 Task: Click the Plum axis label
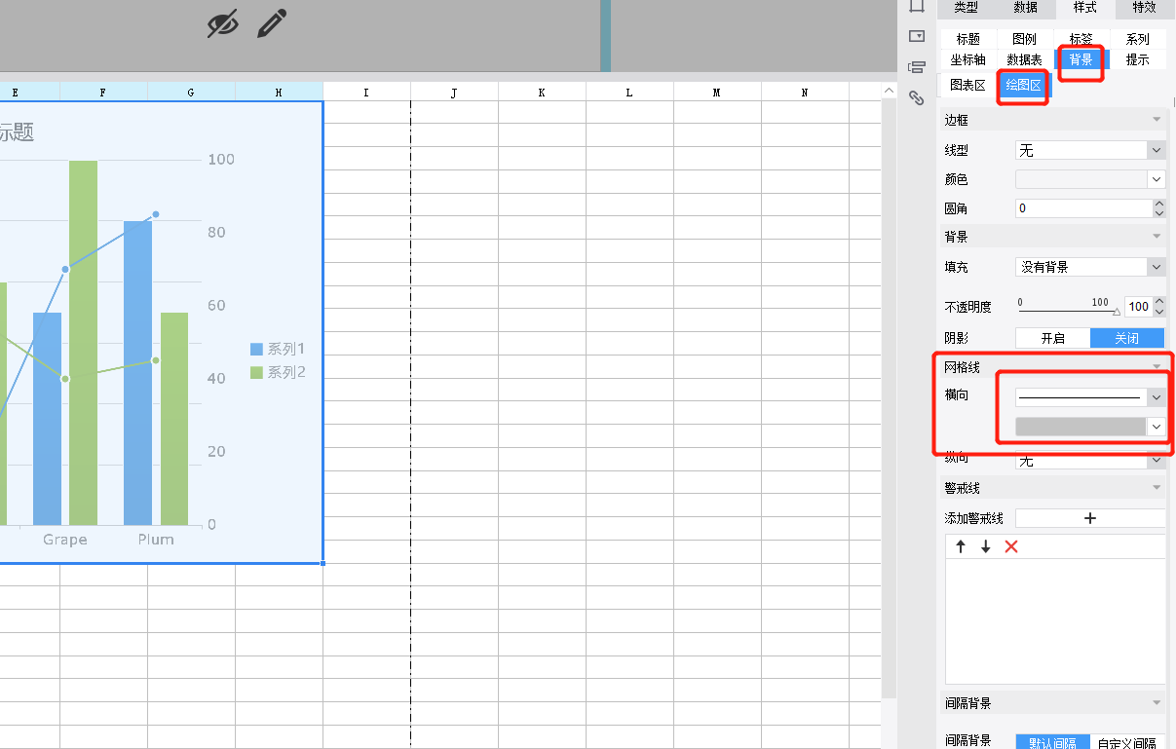pyautogui.click(x=156, y=540)
